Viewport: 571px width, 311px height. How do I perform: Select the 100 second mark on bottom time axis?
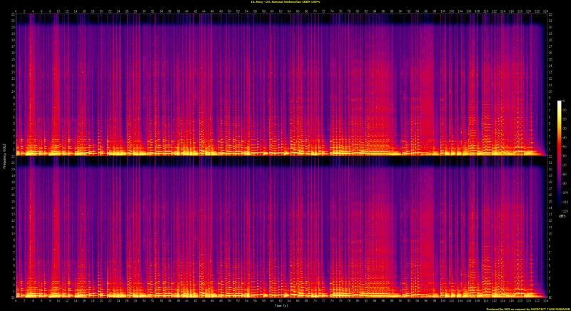click(x=443, y=300)
